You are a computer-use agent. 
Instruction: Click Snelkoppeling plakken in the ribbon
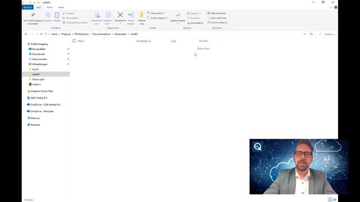[x=75, y=22]
